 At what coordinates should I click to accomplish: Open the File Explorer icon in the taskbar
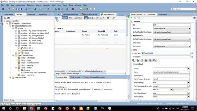[25, 108]
